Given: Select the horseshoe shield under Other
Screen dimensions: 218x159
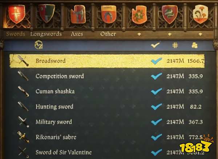Looking at the screenshot, I should [x=109, y=14].
